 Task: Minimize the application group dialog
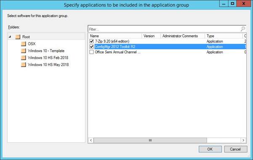[x=224, y=3]
